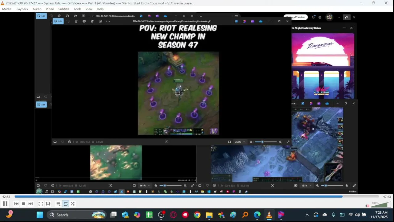
Task: Expand the 161% zoom dropdown
Action: 144,186
